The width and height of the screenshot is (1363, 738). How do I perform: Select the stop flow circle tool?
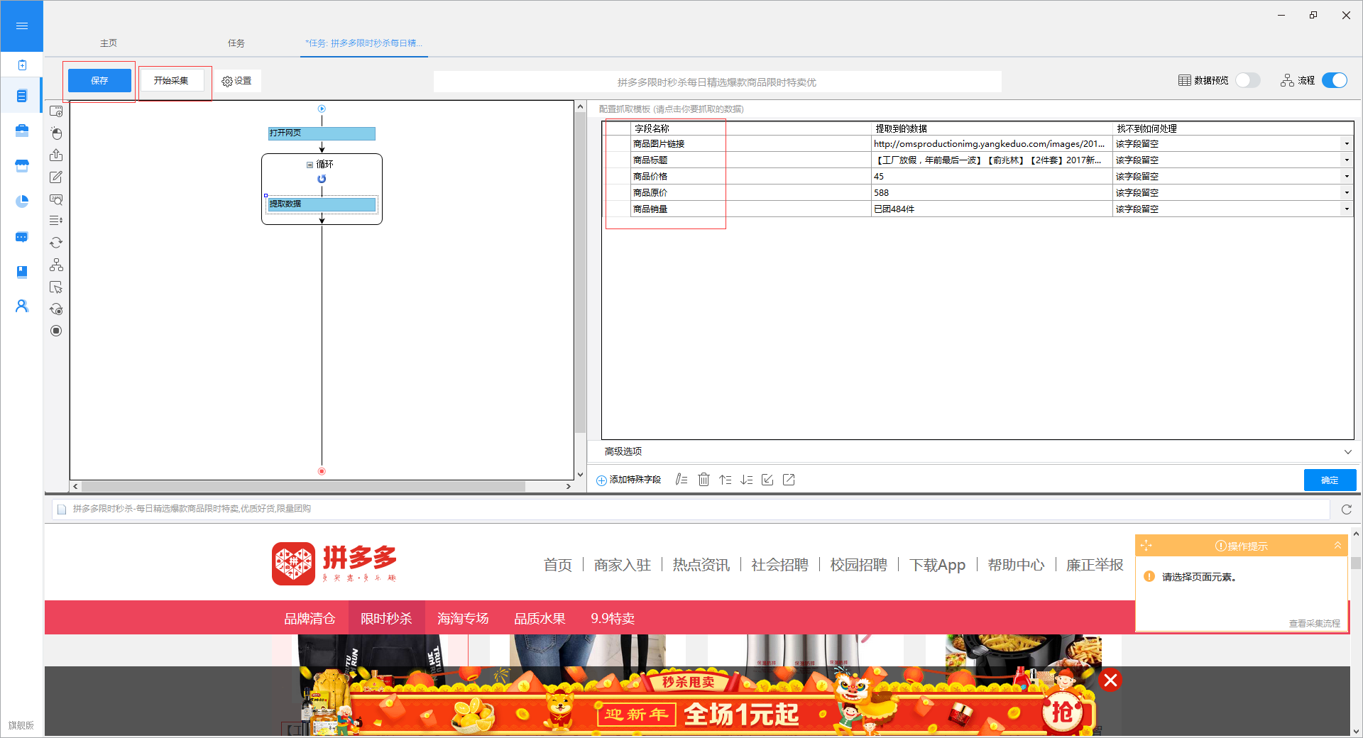56,331
